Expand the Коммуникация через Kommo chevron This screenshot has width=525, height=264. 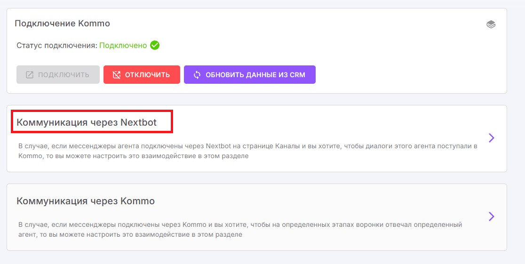492,216
